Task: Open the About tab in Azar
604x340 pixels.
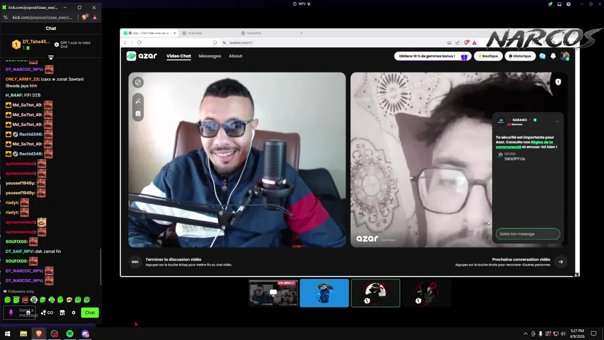Action: (235, 56)
